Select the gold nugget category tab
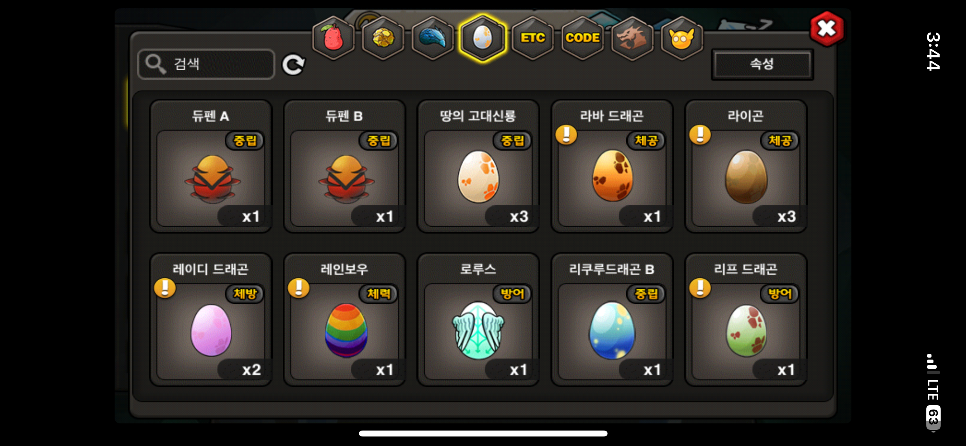This screenshot has height=446, width=966. click(x=383, y=38)
